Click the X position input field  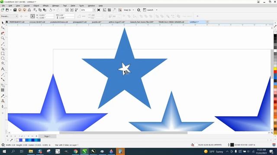click(46, 15)
